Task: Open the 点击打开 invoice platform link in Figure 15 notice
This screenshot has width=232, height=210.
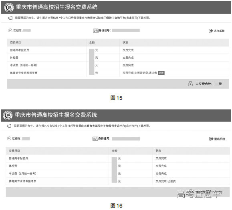Action: pos(132,18)
